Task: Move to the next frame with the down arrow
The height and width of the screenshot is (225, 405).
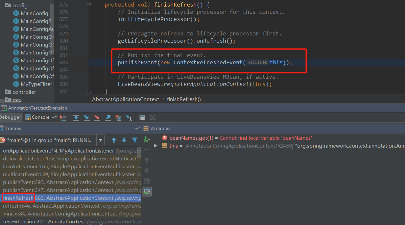Action: [124, 140]
